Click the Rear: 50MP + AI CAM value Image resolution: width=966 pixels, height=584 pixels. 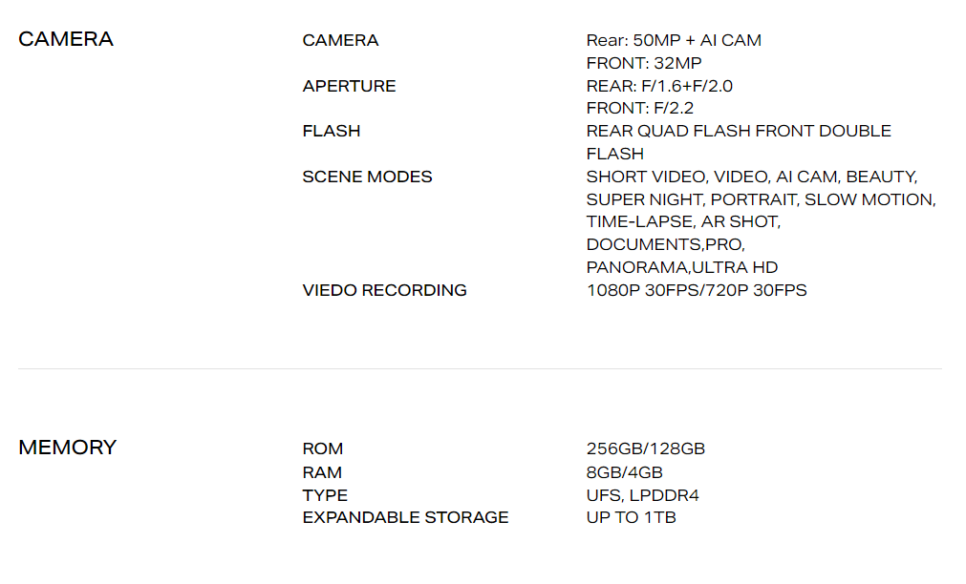pos(674,41)
